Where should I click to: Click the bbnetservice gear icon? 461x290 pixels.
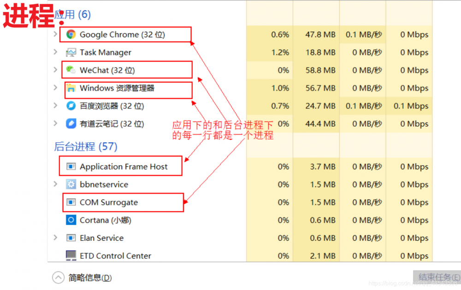[x=70, y=184]
